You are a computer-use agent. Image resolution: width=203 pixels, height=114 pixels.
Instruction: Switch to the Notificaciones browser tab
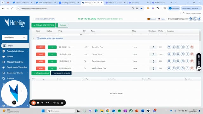point(160,3)
